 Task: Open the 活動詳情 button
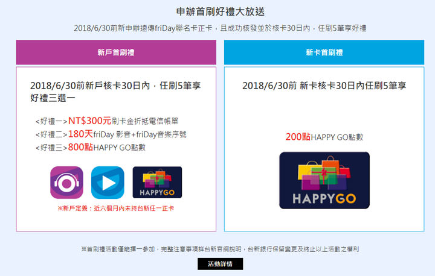coord(221,264)
